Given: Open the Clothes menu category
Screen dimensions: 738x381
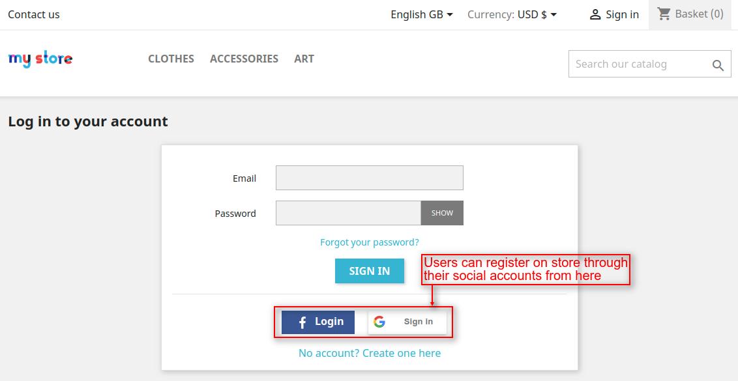Looking at the screenshot, I should point(171,59).
